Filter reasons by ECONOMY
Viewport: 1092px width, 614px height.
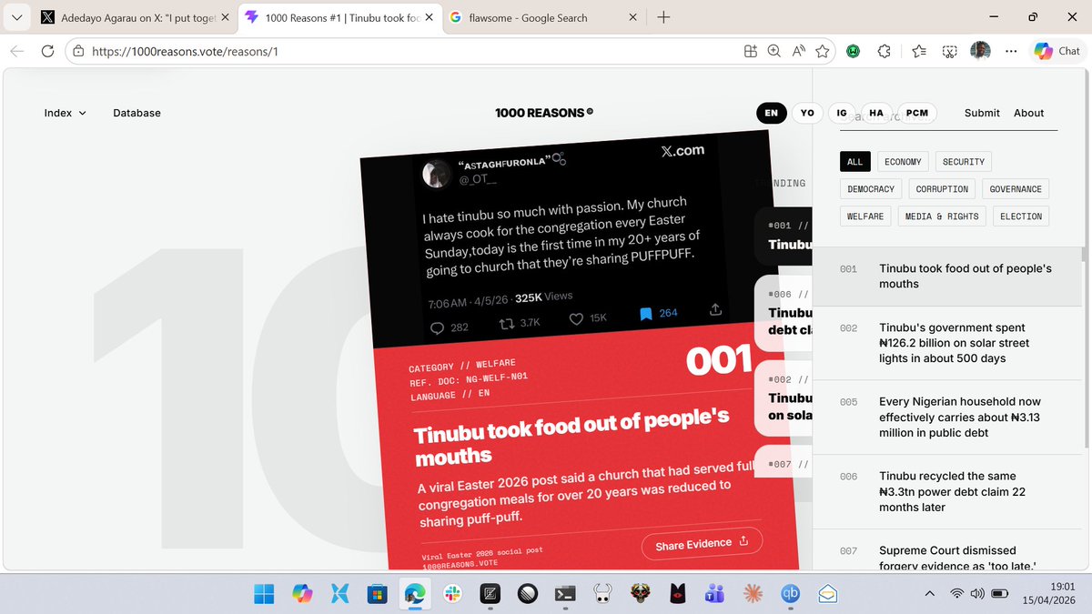[903, 162]
